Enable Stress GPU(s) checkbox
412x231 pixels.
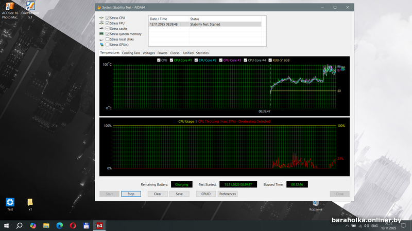(x=108, y=45)
